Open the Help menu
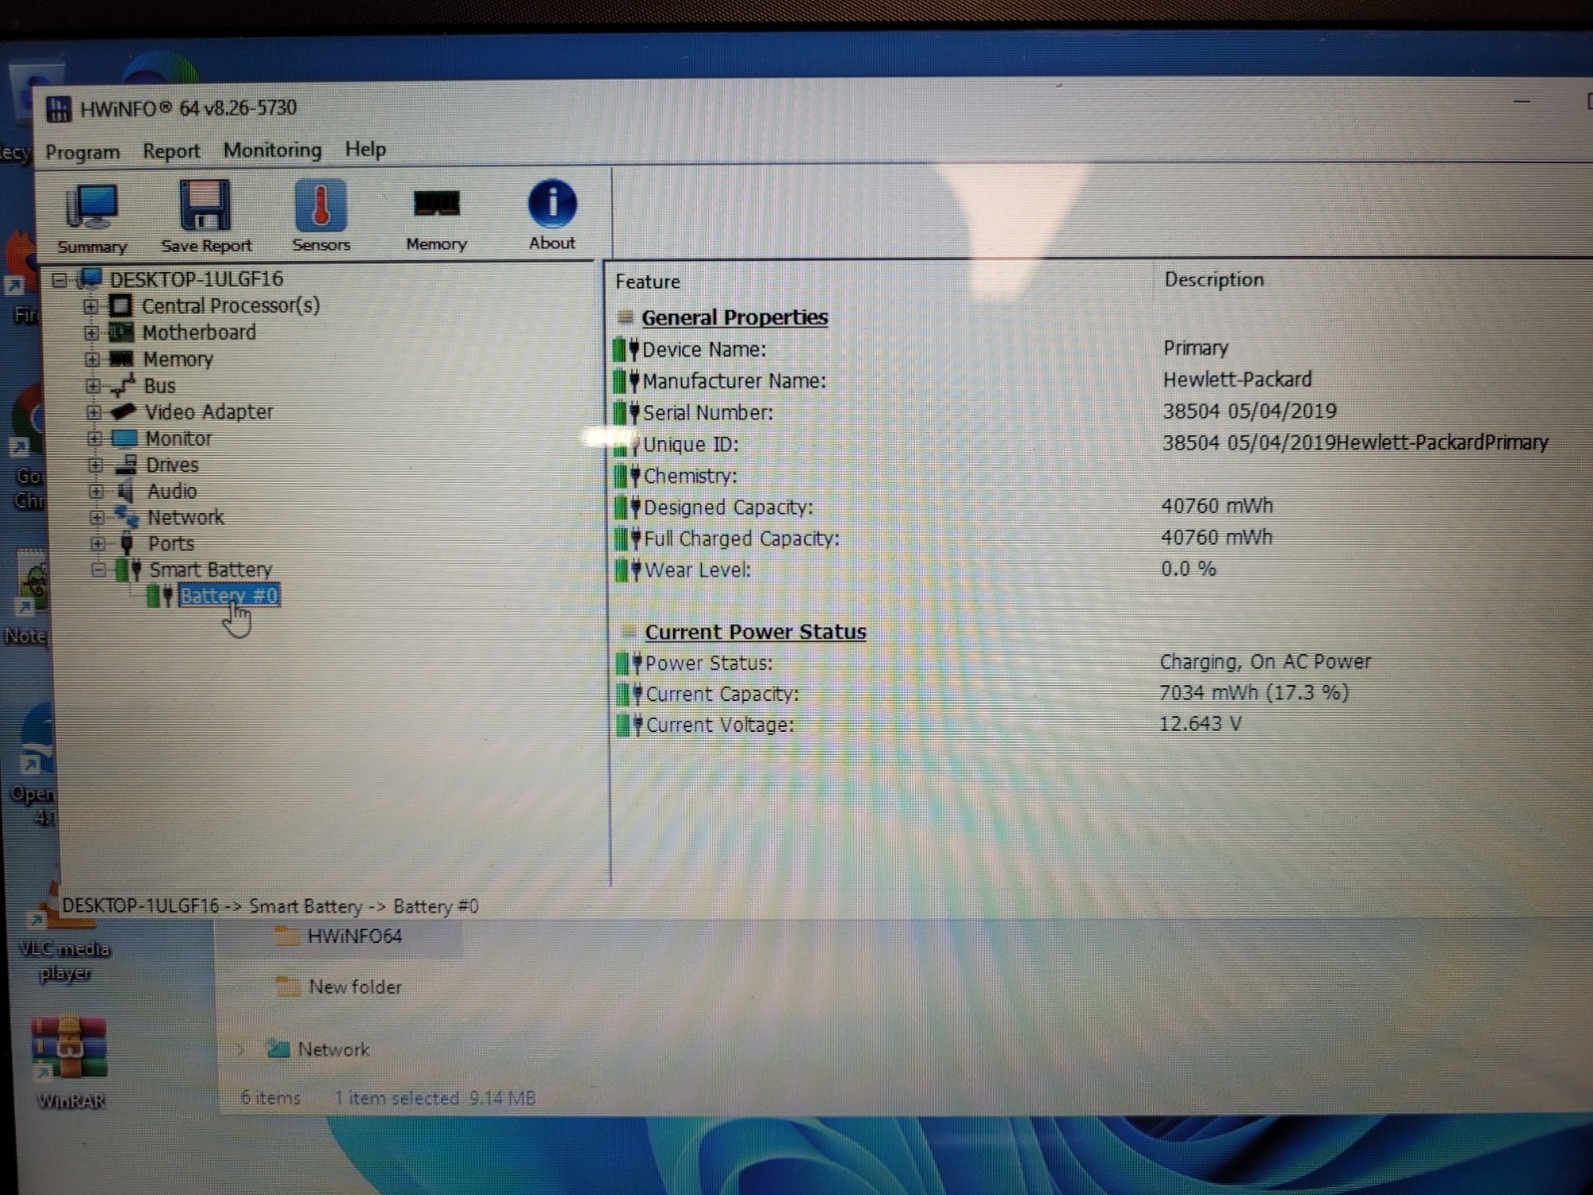Screen dimensions: 1593x1195 coord(365,149)
